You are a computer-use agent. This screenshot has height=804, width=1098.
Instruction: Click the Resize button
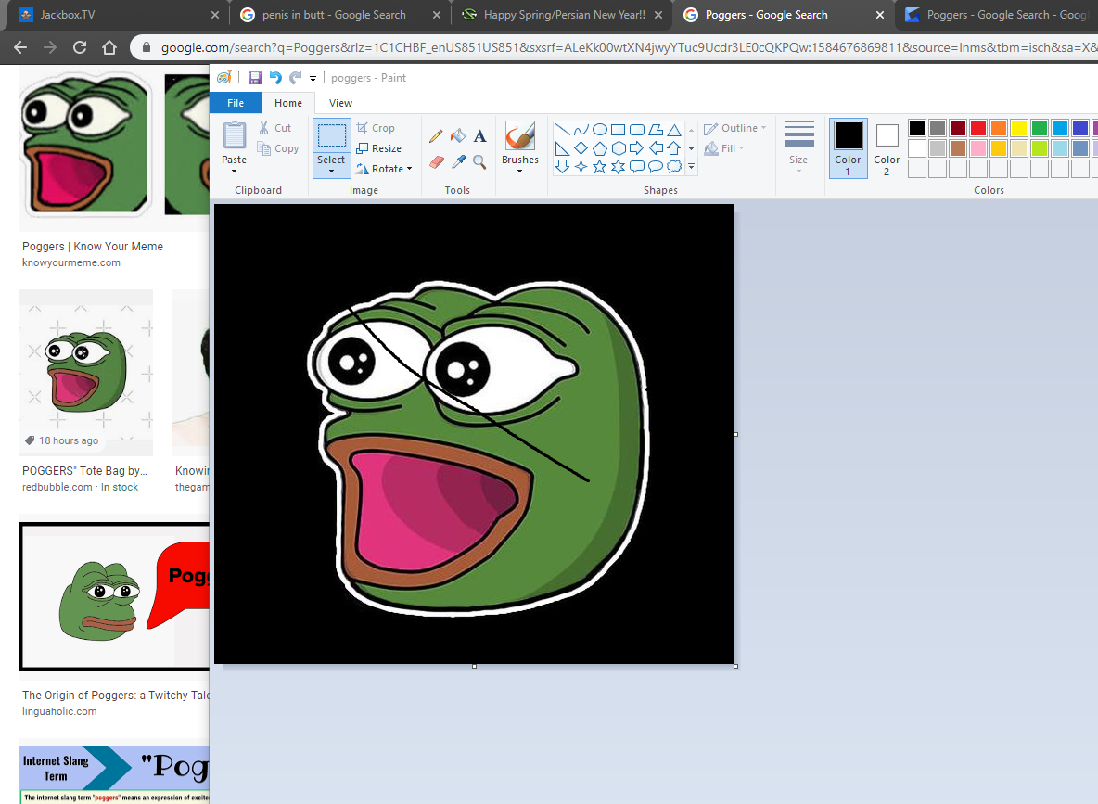(x=379, y=148)
